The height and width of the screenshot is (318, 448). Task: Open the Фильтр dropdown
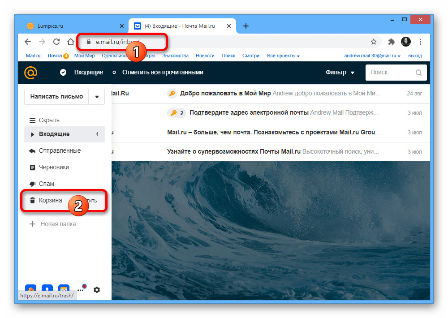[340, 72]
